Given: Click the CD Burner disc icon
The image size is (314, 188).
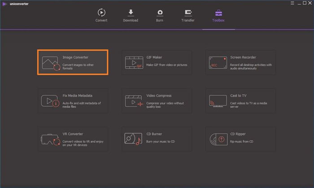Looking at the screenshot, I should pos(133,139).
